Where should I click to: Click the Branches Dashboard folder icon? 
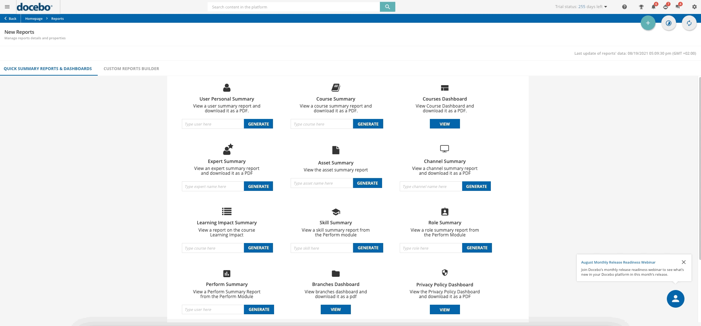(x=336, y=274)
